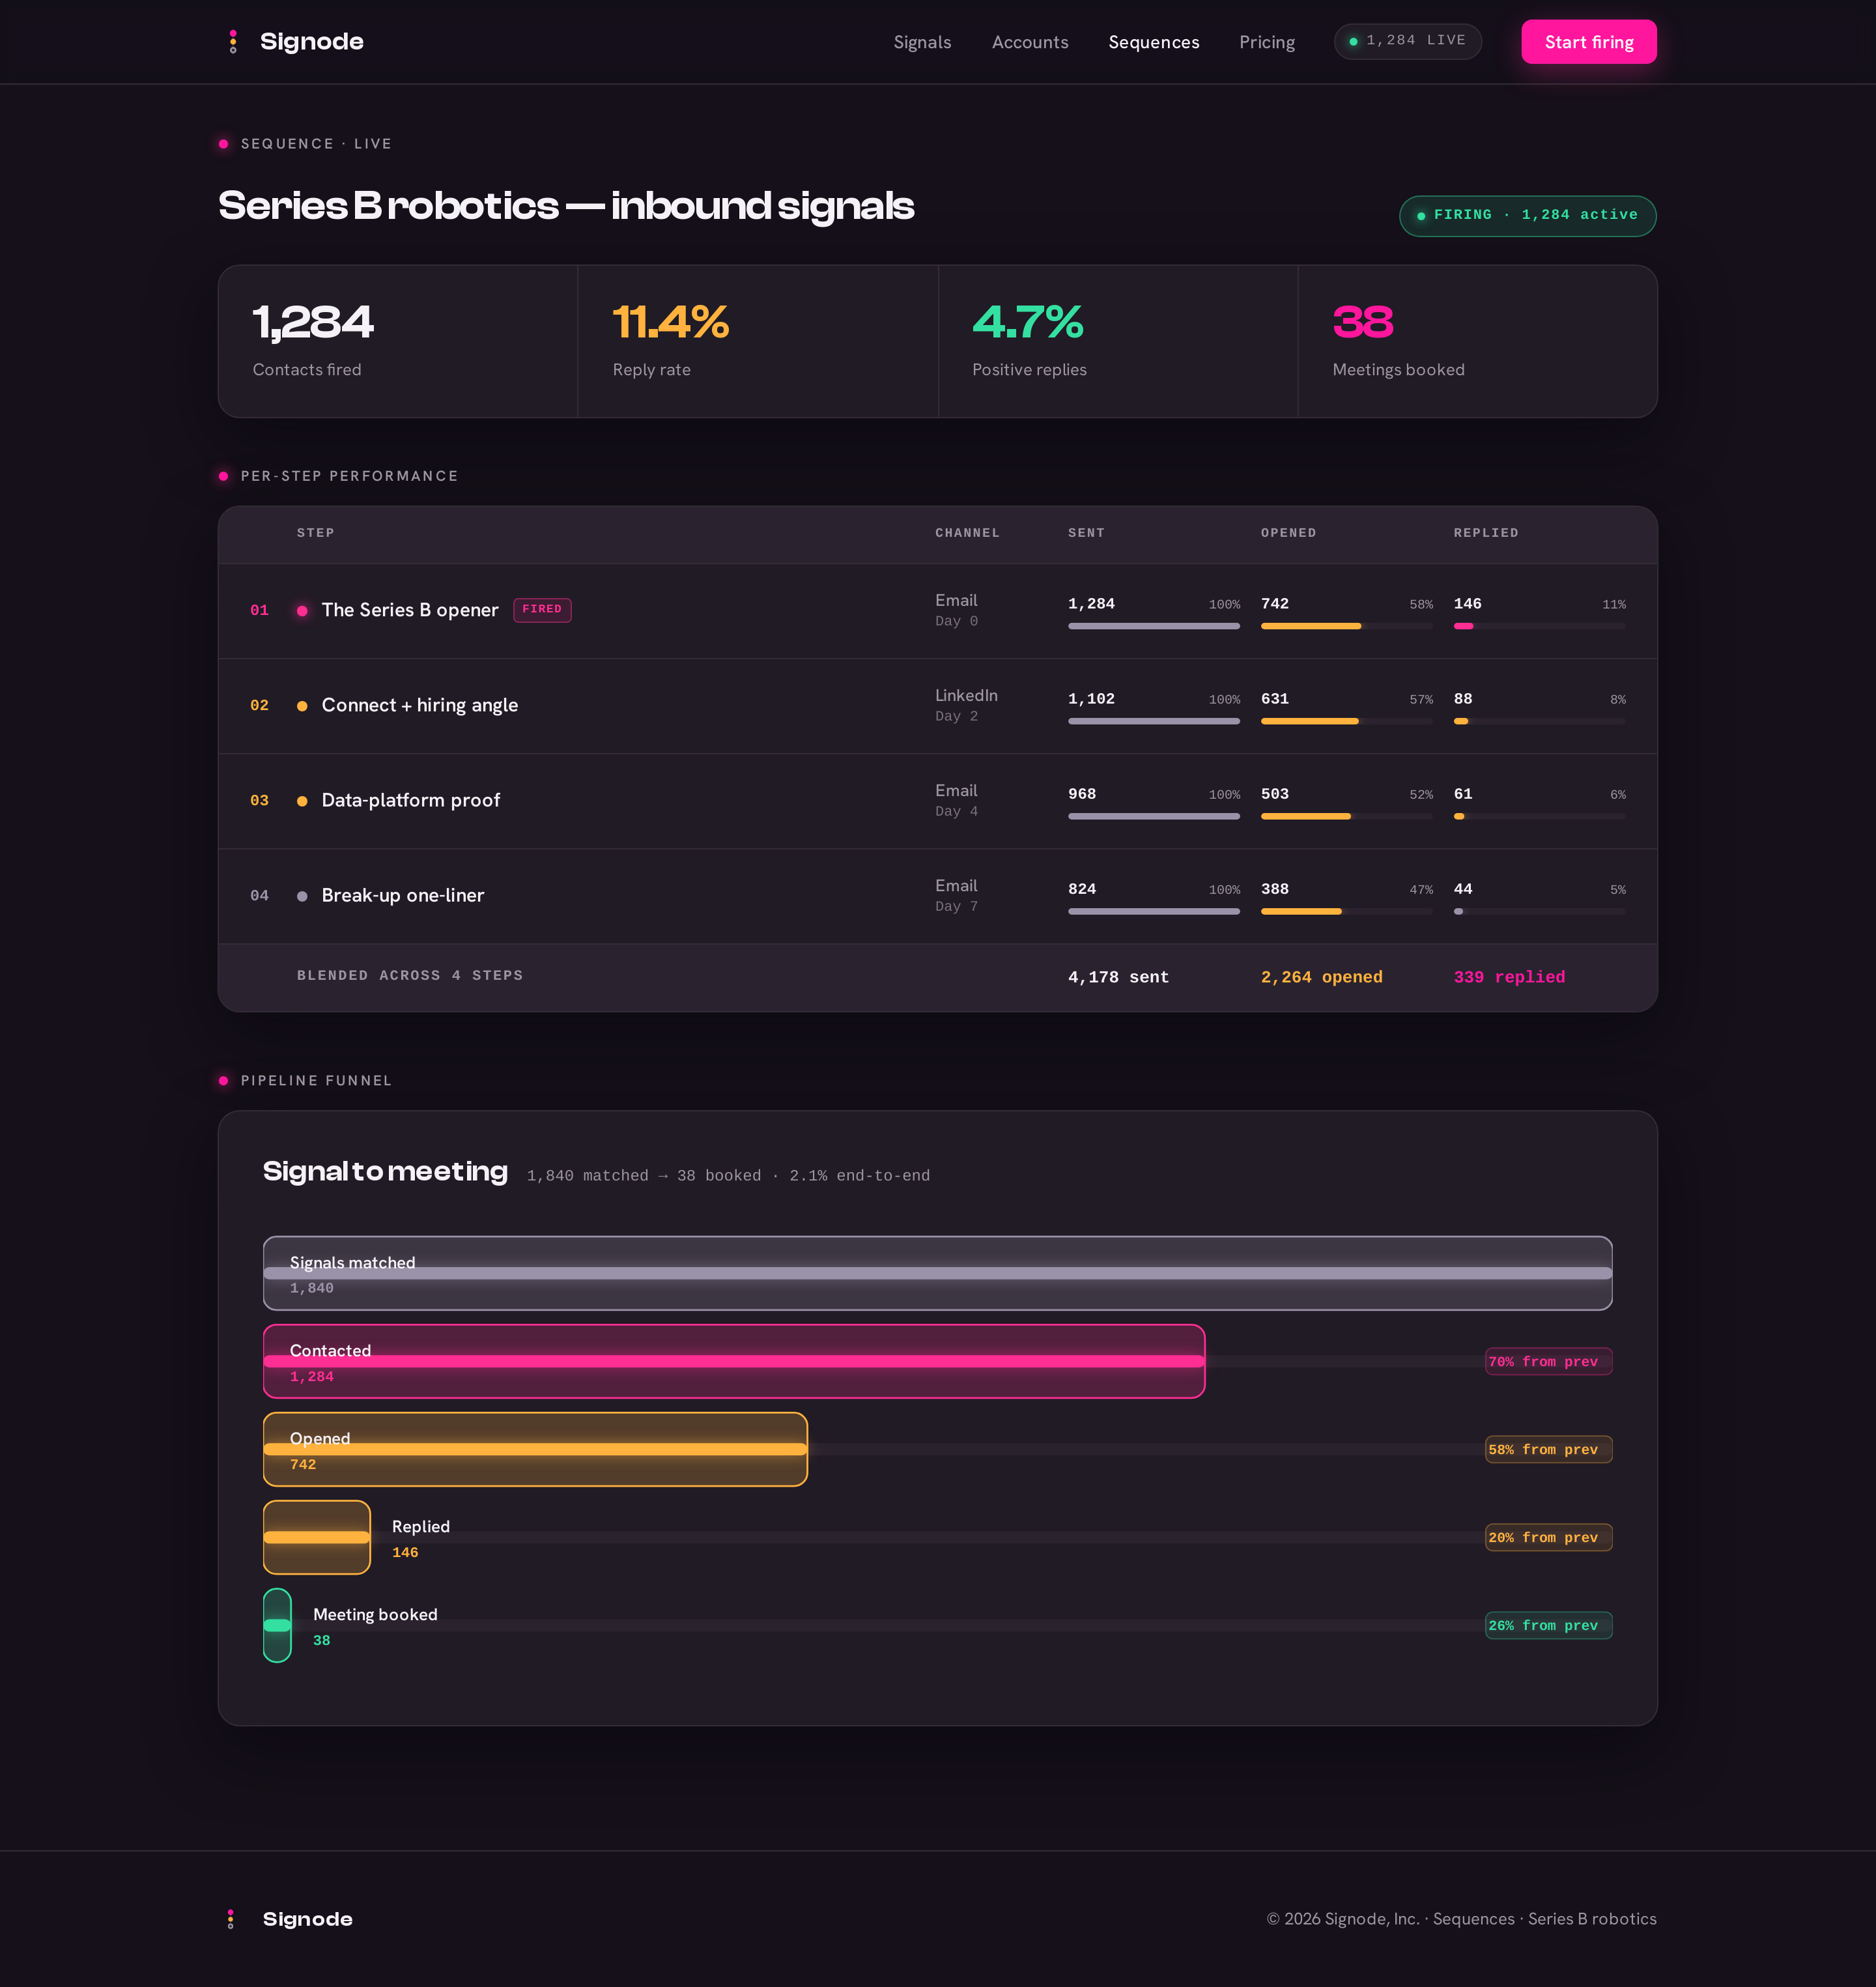Click BLENDED ACROSS 4 STEPS label
Image resolution: width=1876 pixels, height=1987 pixels.
tap(410, 975)
